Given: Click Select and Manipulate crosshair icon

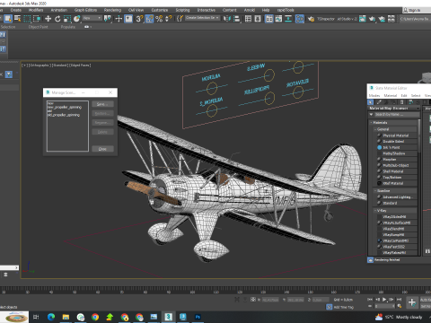Looking at the screenshot, I should 119,19.
